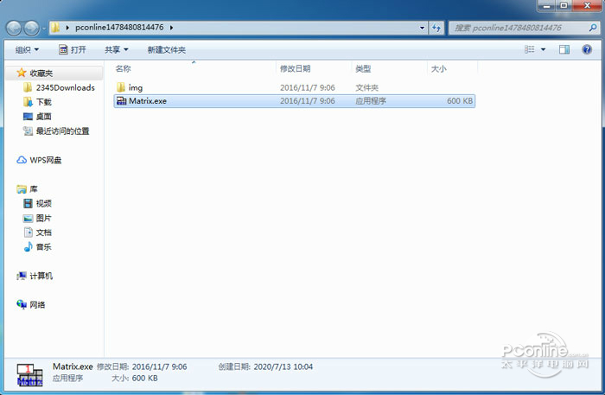
Task: Open 网络 in the navigation pane
Action: 37,305
